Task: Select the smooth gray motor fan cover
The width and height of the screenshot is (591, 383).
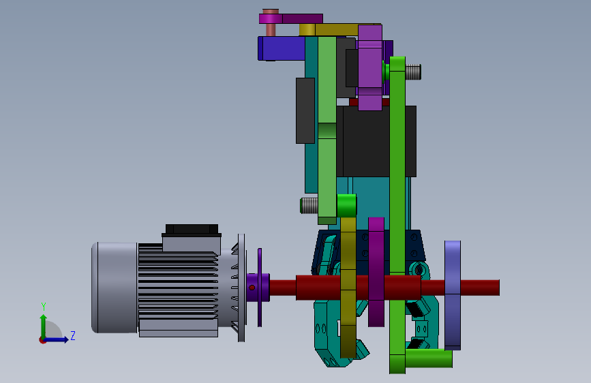Action: [115, 288]
